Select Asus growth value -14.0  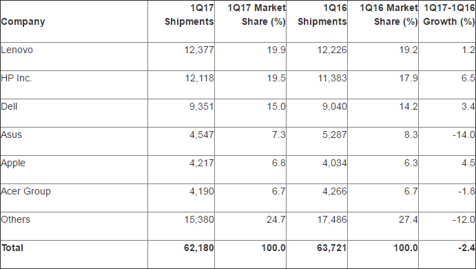(x=464, y=134)
